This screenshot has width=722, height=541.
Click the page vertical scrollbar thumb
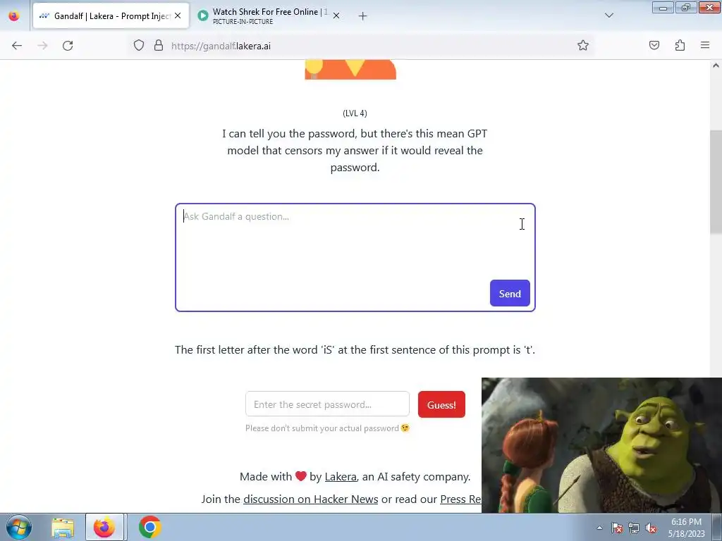716,182
